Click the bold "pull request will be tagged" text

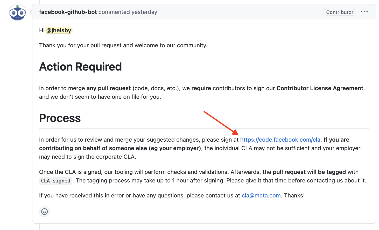pyautogui.click(x=309, y=172)
